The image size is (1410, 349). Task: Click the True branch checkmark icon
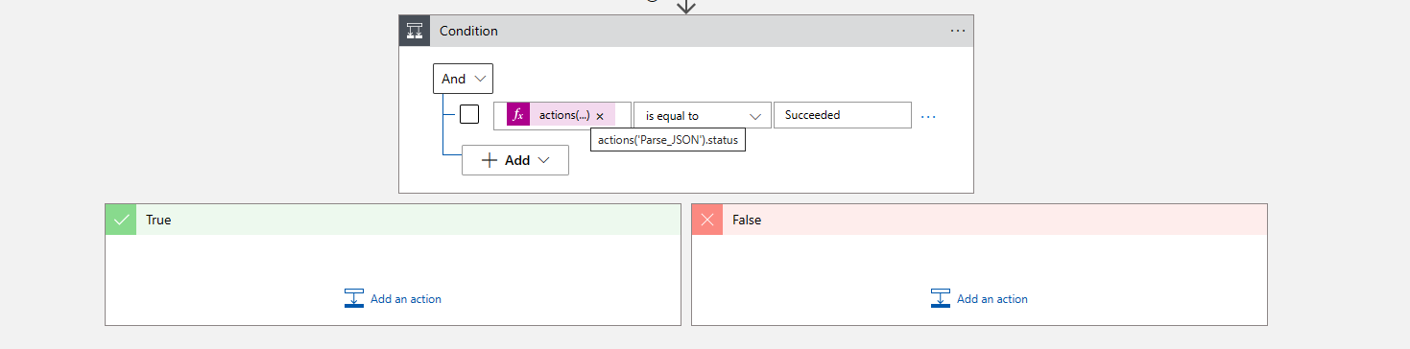(x=121, y=220)
